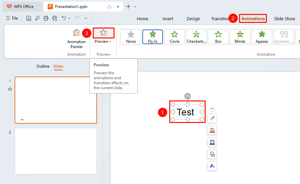Select slide 2 thumbnail in the panel
Viewport: 300px width, 184px height.
point(56,151)
